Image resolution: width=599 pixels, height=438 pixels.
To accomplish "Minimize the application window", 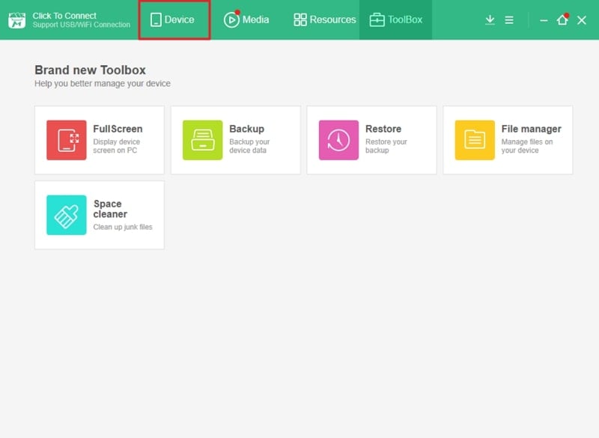I will tap(544, 20).
